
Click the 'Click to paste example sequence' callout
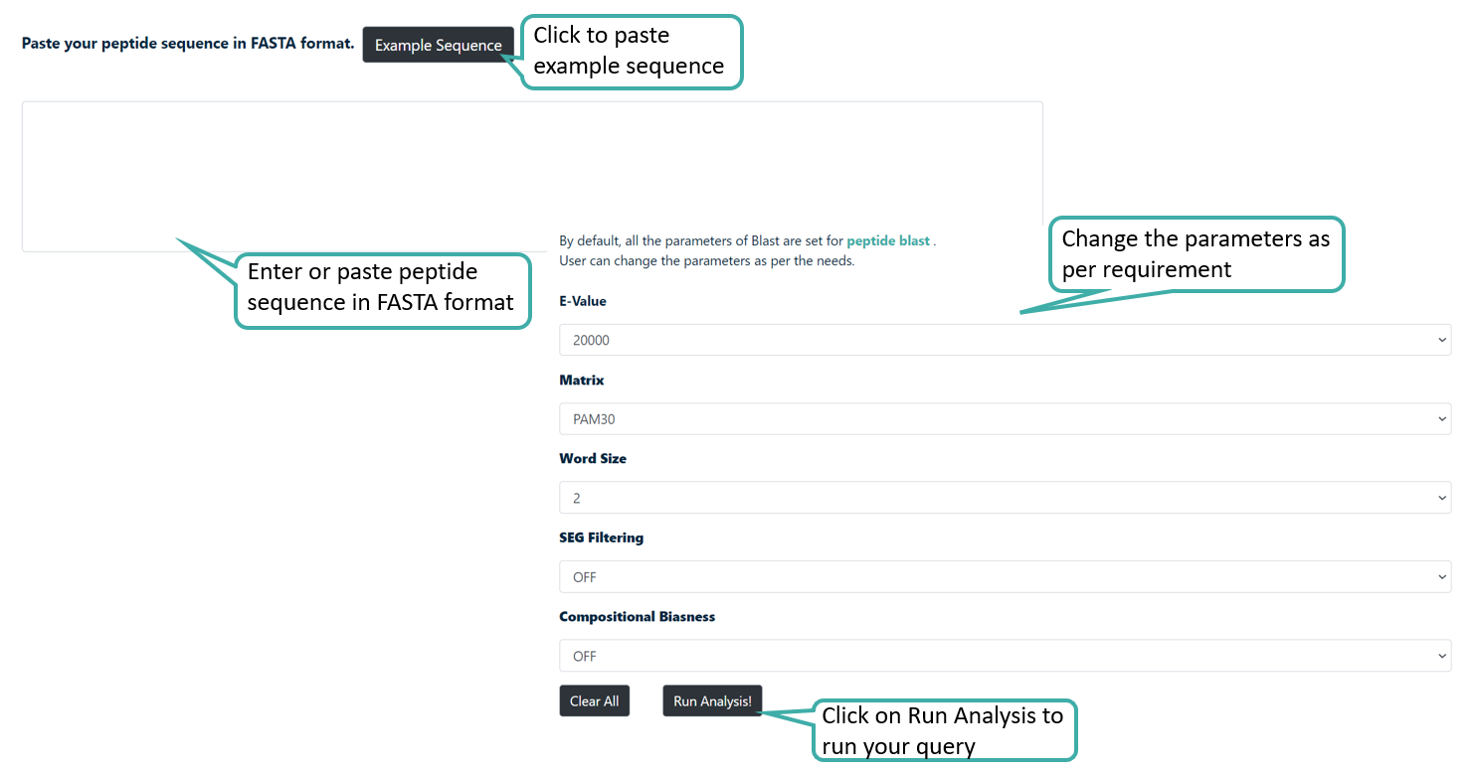coord(632,52)
